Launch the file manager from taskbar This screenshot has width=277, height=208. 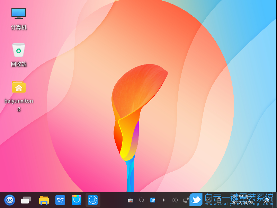tap(44, 200)
